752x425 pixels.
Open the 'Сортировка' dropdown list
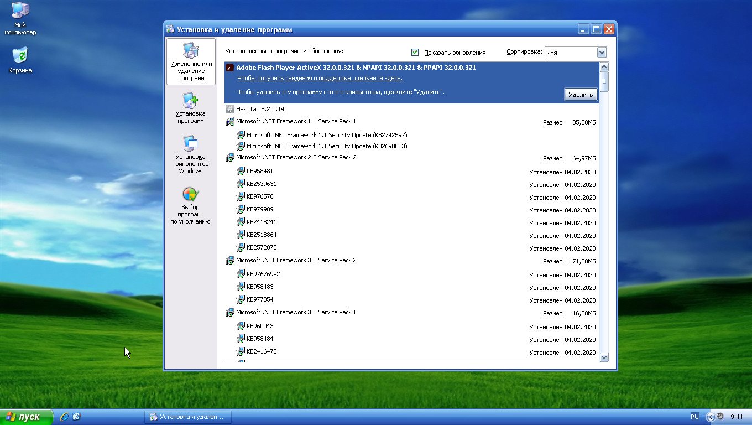(602, 53)
